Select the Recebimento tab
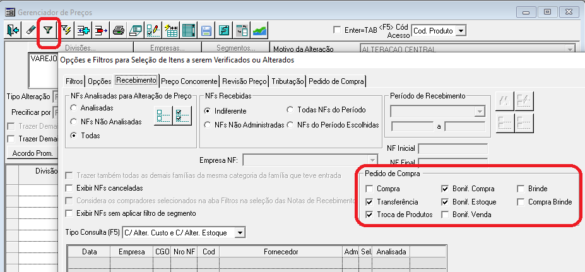Screen dimensions: 585x272 pos(136,80)
